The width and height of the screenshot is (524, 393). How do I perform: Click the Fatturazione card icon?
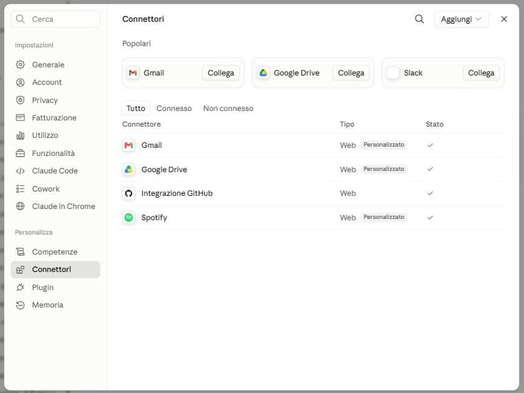tap(21, 118)
